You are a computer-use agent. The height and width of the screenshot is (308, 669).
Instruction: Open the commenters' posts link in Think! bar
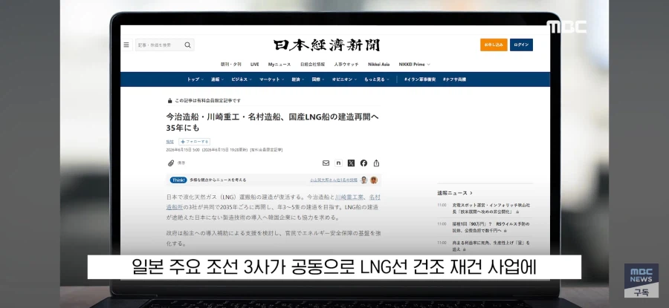[x=334, y=180]
